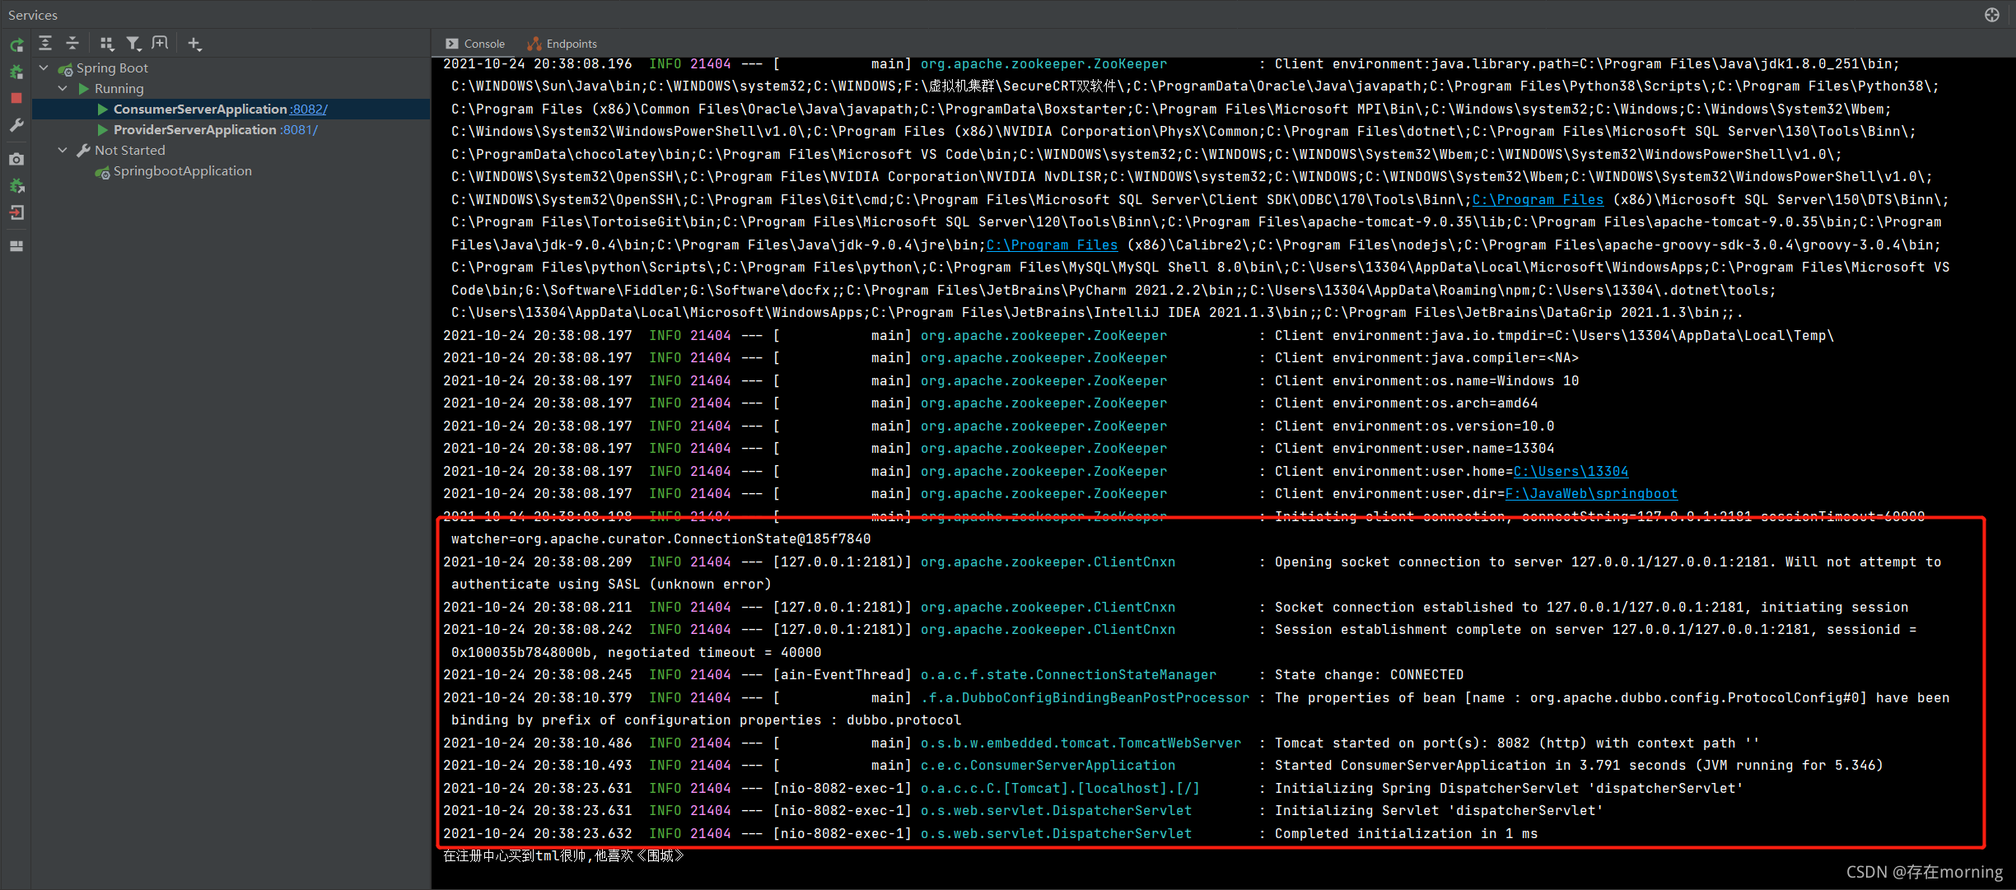Image resolution: width=2016 pixels, height=890 pixels.
Task: Switch to the Console tab
Action: click(475, 44)
